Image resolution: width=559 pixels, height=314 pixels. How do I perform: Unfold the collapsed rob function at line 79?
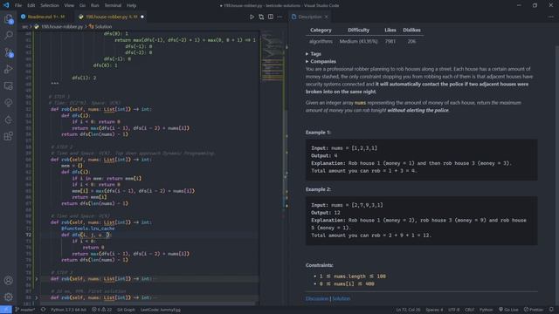click(x=37, y=279)
